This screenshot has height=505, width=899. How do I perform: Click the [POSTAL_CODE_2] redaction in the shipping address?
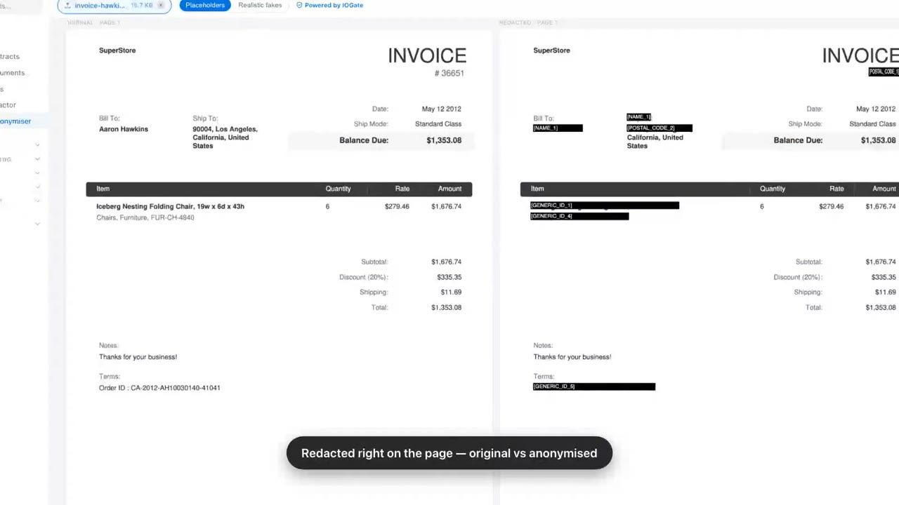coord(660,128)
